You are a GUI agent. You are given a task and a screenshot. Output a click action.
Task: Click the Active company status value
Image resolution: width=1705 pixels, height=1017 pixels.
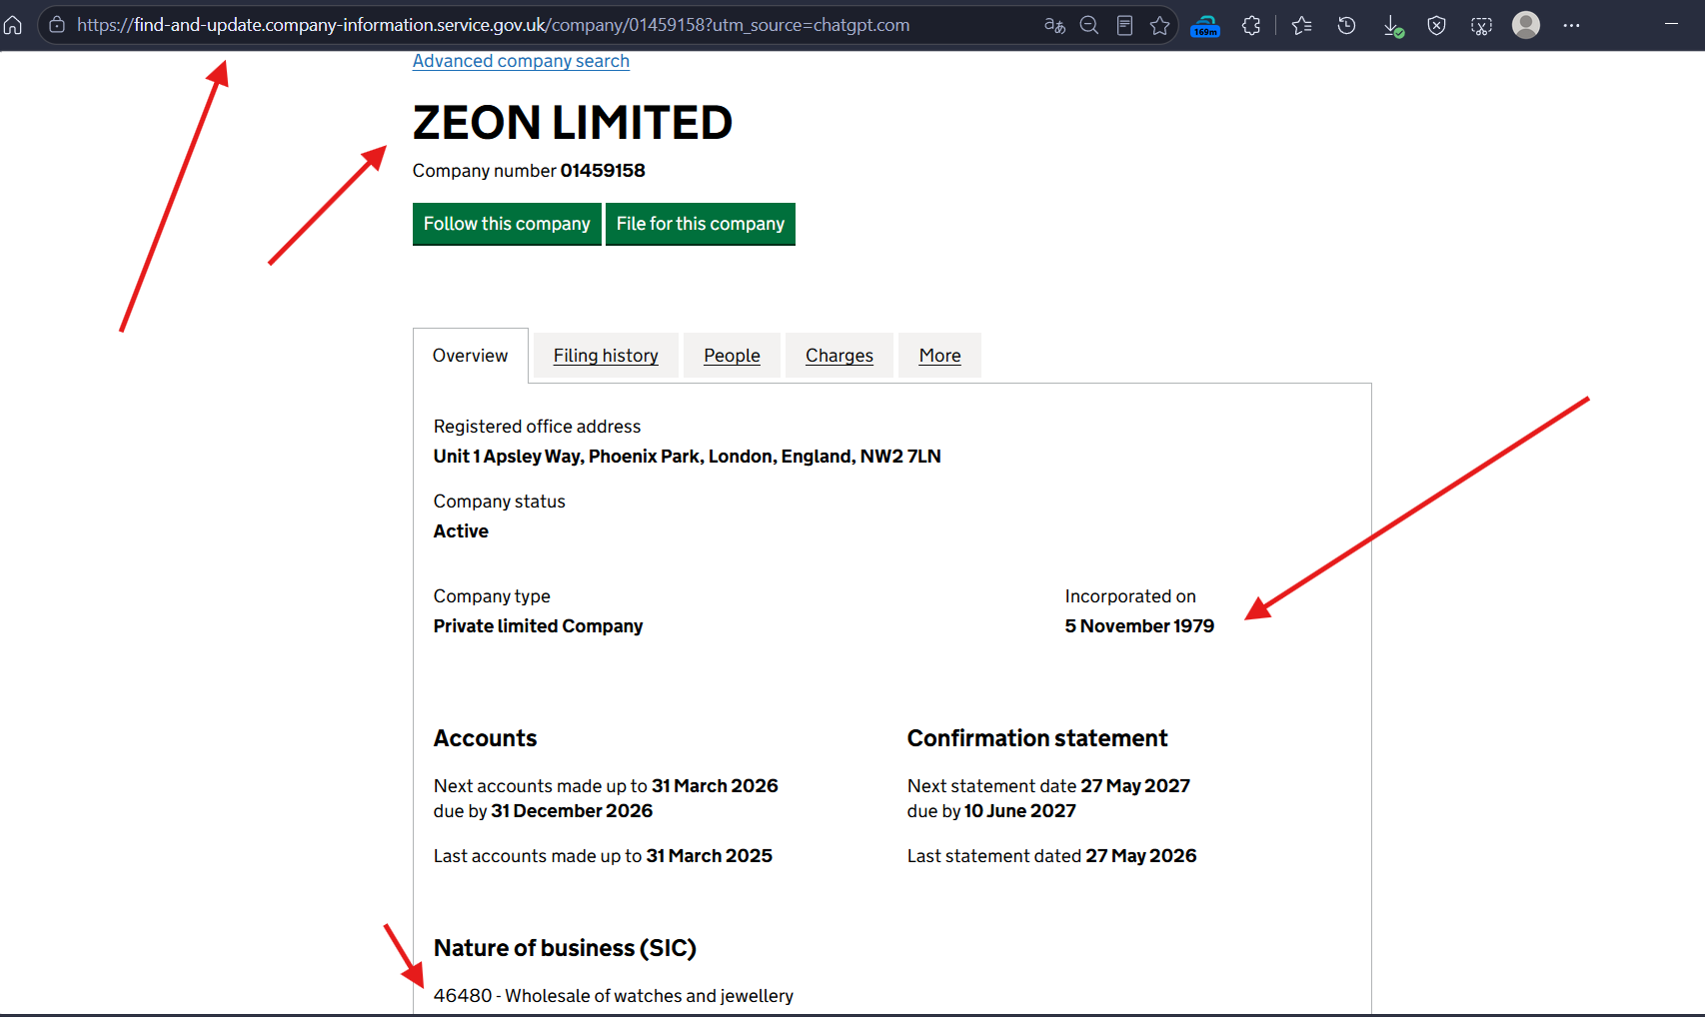(x=461, y=531)
